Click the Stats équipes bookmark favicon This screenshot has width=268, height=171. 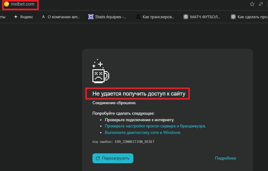pos(91,17)
